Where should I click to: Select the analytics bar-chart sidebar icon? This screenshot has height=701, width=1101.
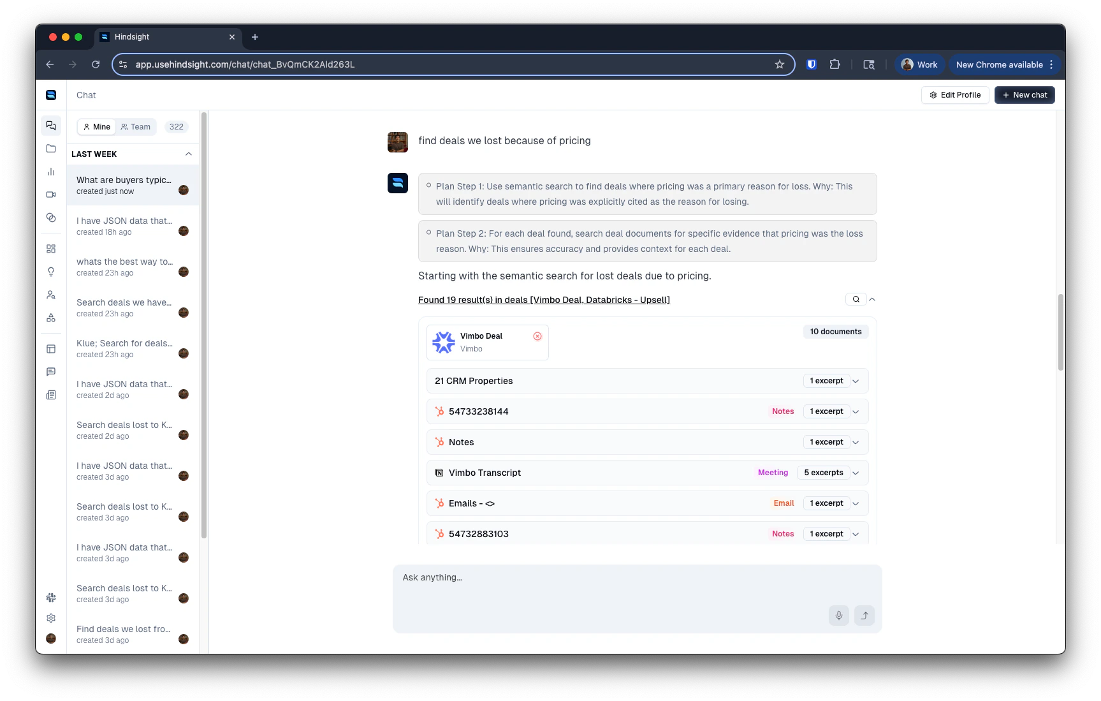(x=51, y=172)
